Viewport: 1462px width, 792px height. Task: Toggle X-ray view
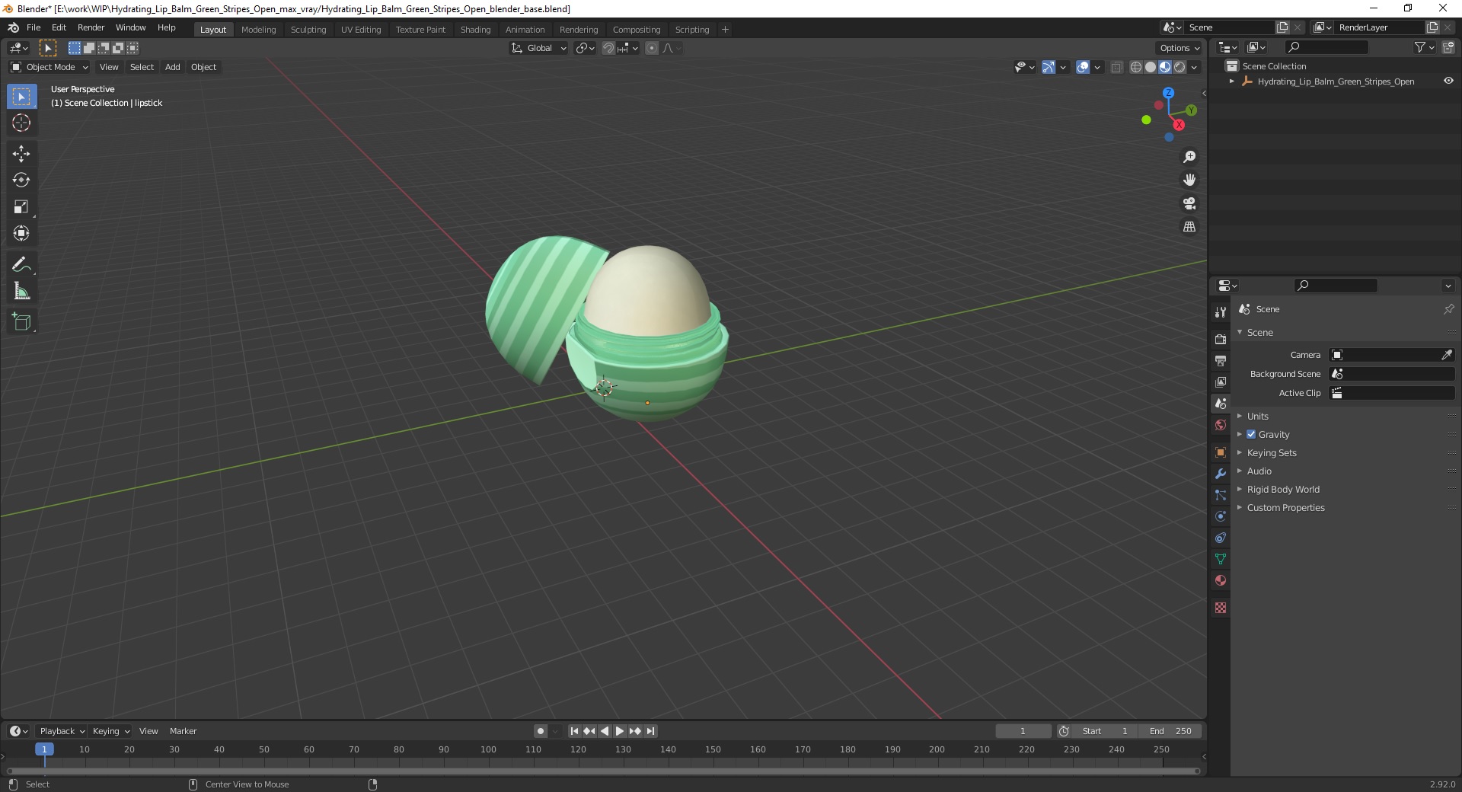click(1116, 67)
